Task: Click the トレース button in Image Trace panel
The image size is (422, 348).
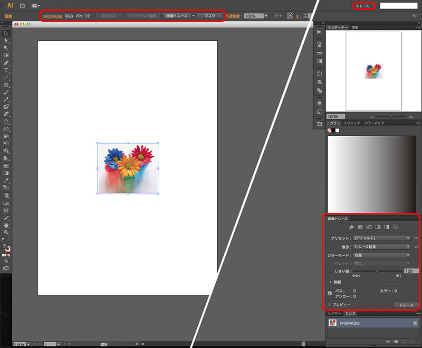Action: pyautogui.click(x=406, y=305)
